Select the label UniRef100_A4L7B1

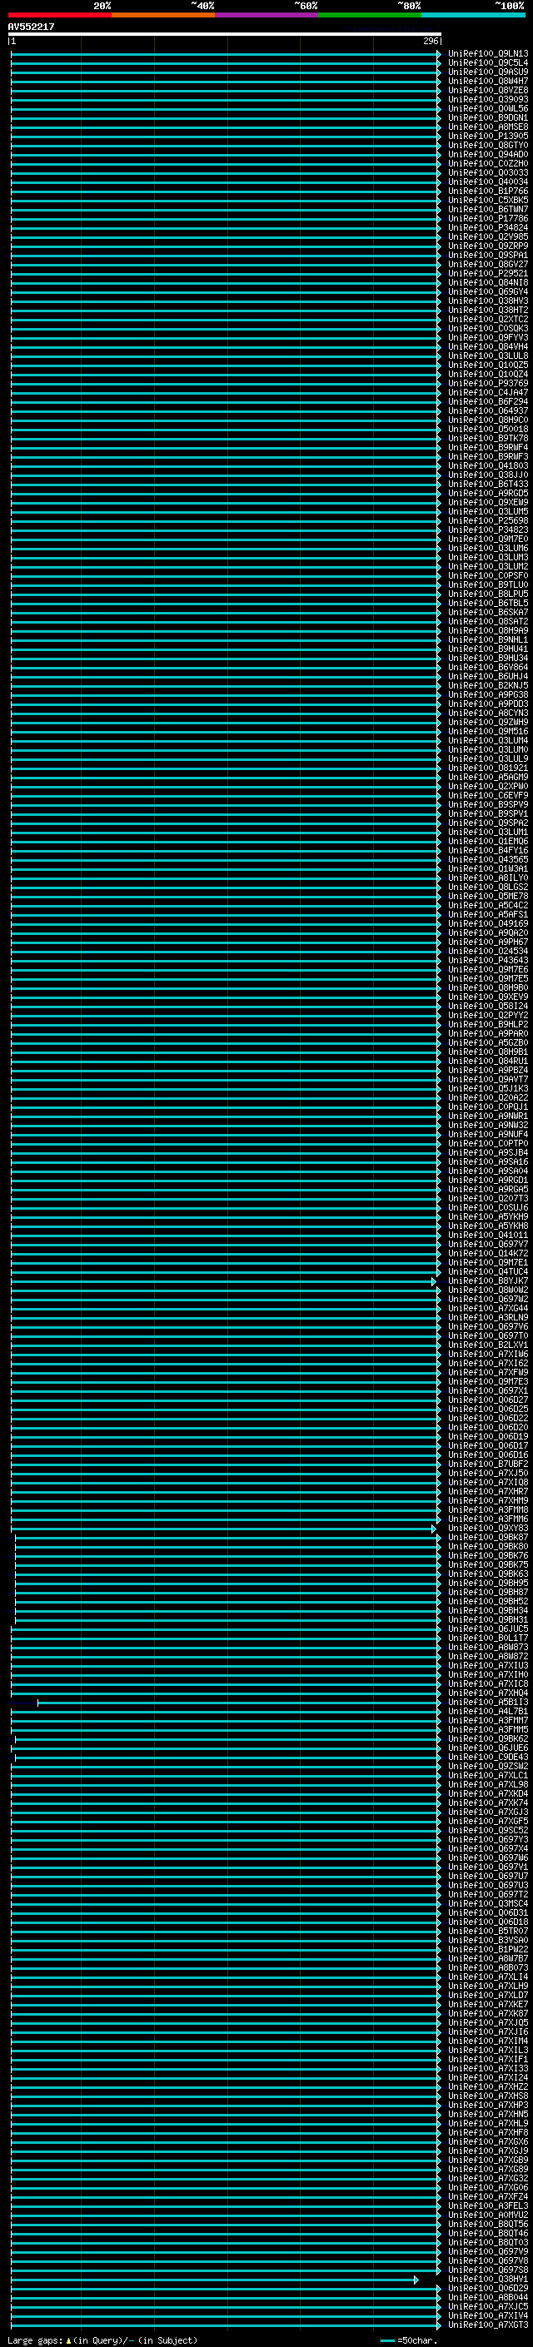[488, 1711]
